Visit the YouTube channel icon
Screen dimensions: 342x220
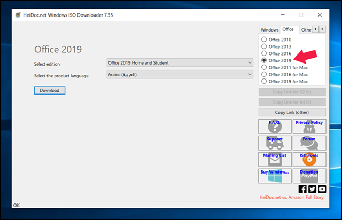coord(322,189)
